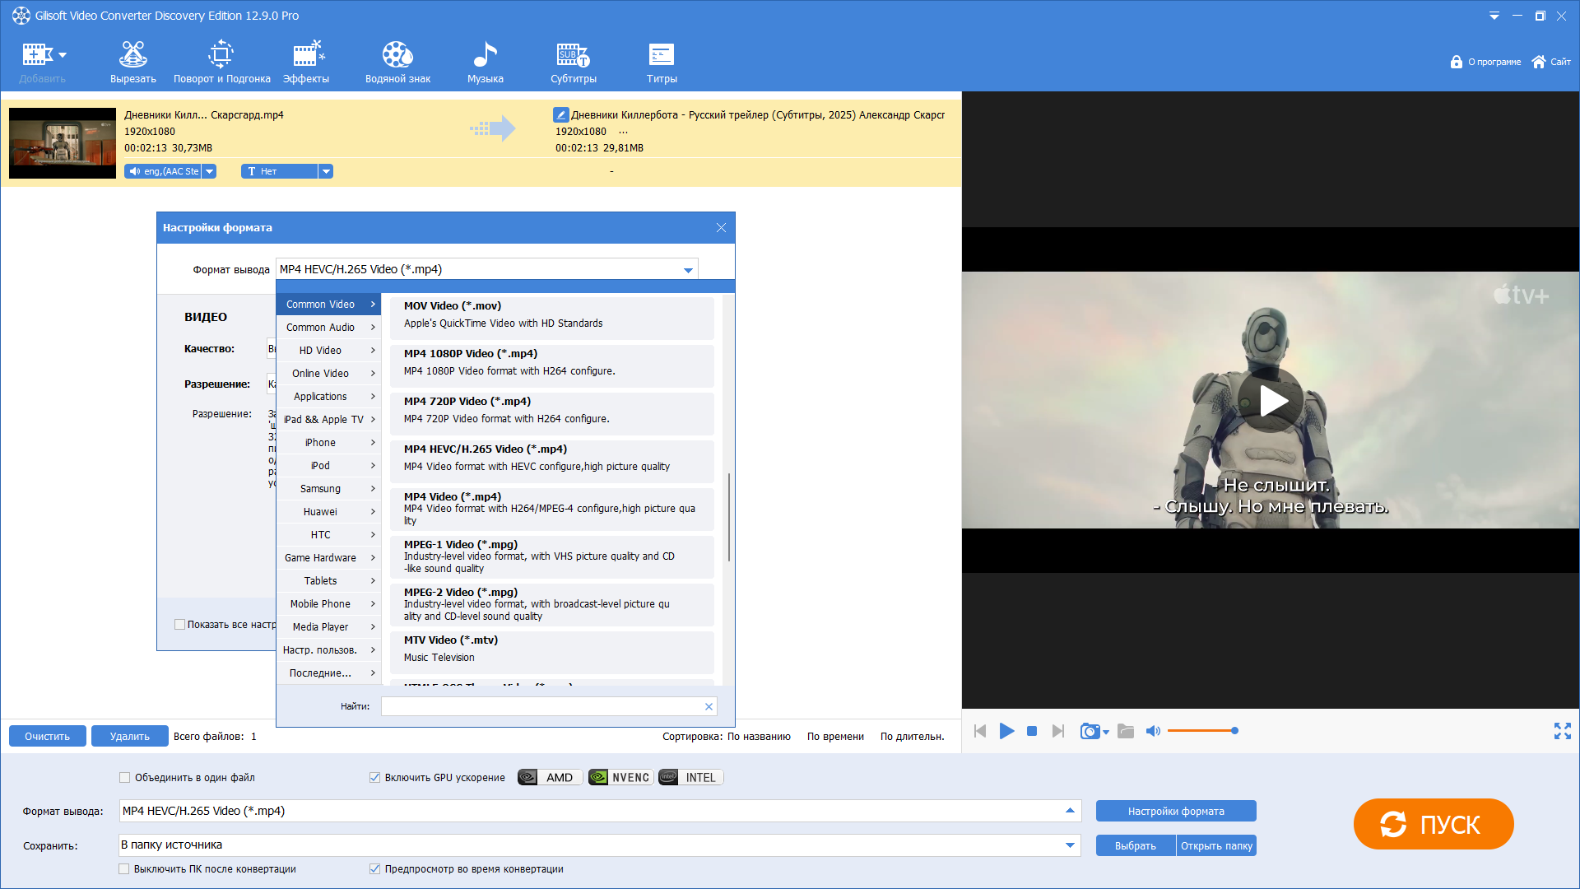Click the Открыть папку button

[1216, 845]
